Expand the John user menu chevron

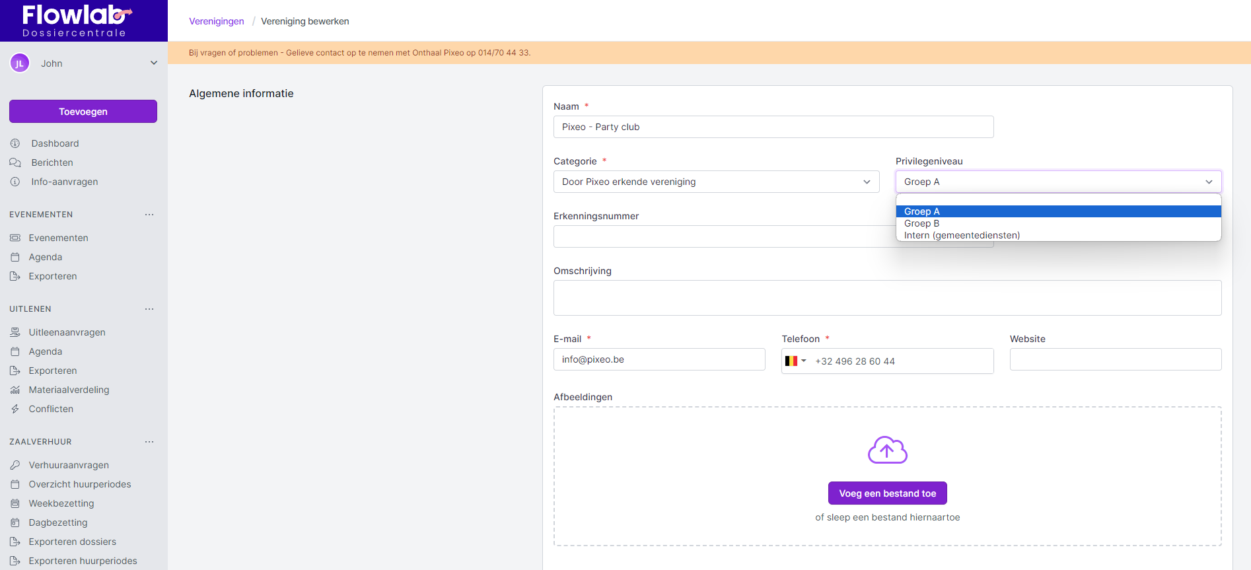(154, 63)
